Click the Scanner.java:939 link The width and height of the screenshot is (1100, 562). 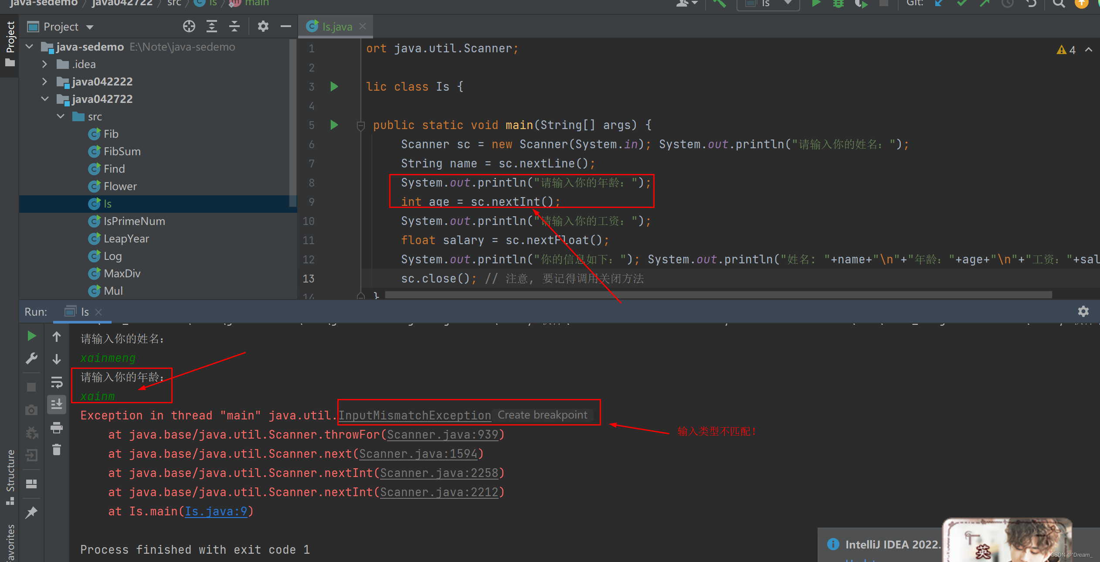point(442,435)
